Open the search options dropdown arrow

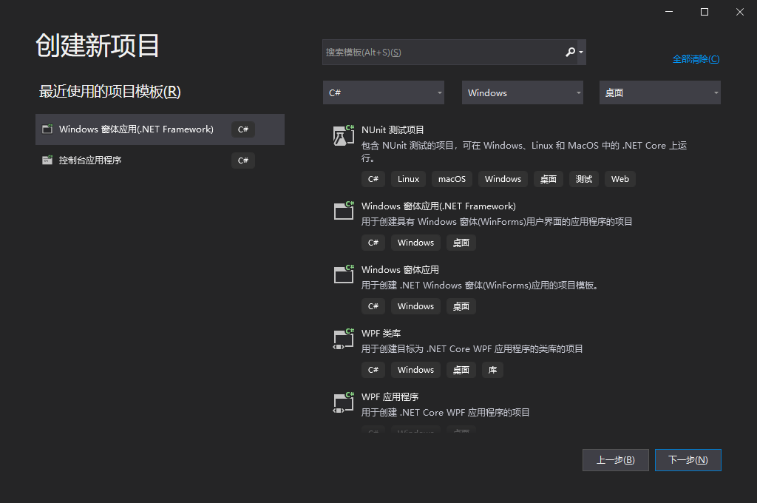[x=581, y=53]
